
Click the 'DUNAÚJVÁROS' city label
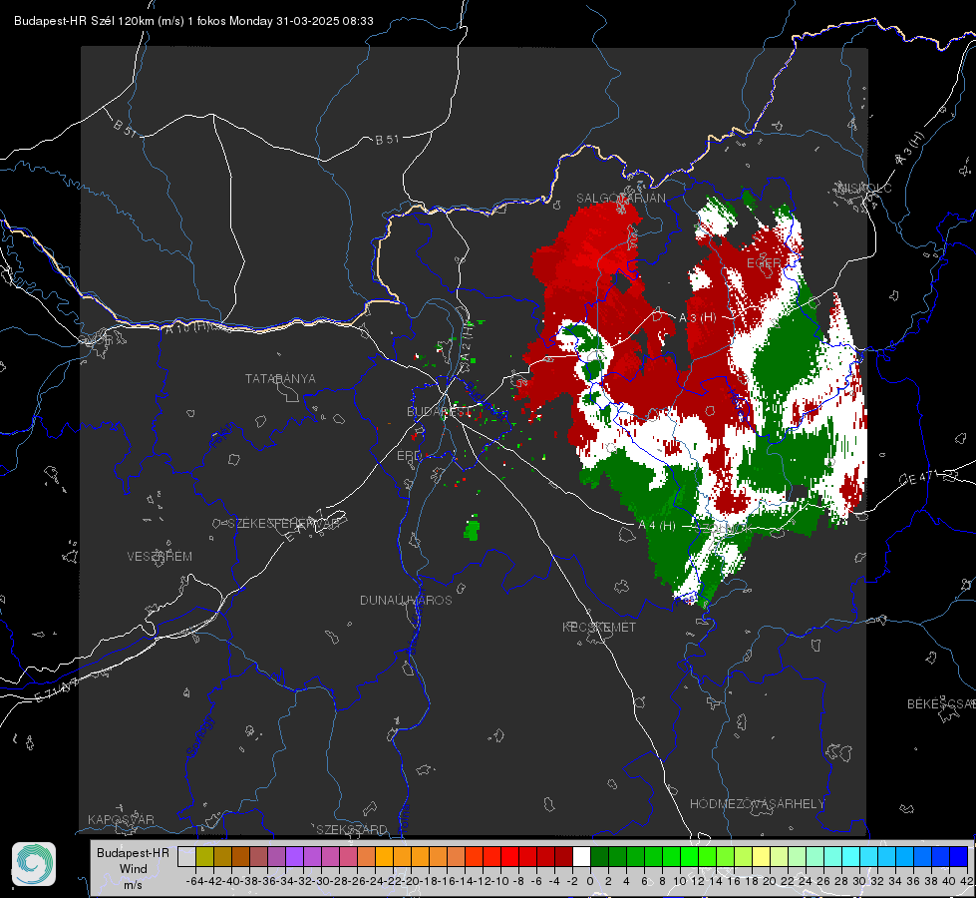(x=406, y=600)
